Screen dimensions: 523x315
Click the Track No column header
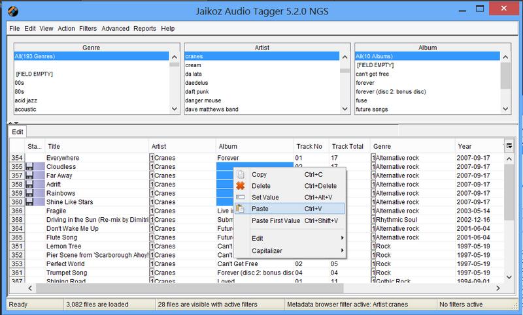[x=311, y=146]
